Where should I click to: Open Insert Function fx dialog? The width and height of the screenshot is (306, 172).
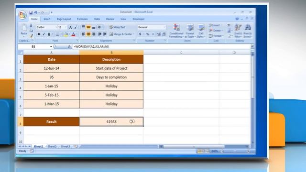pyautogui.click(x=69, y=47)
